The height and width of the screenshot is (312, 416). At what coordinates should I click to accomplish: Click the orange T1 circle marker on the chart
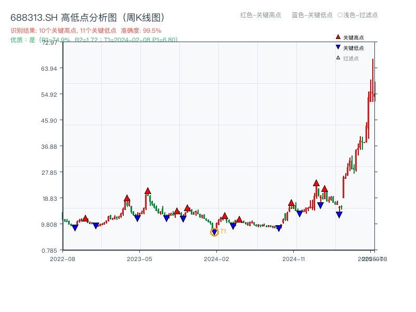click(214, 231)
